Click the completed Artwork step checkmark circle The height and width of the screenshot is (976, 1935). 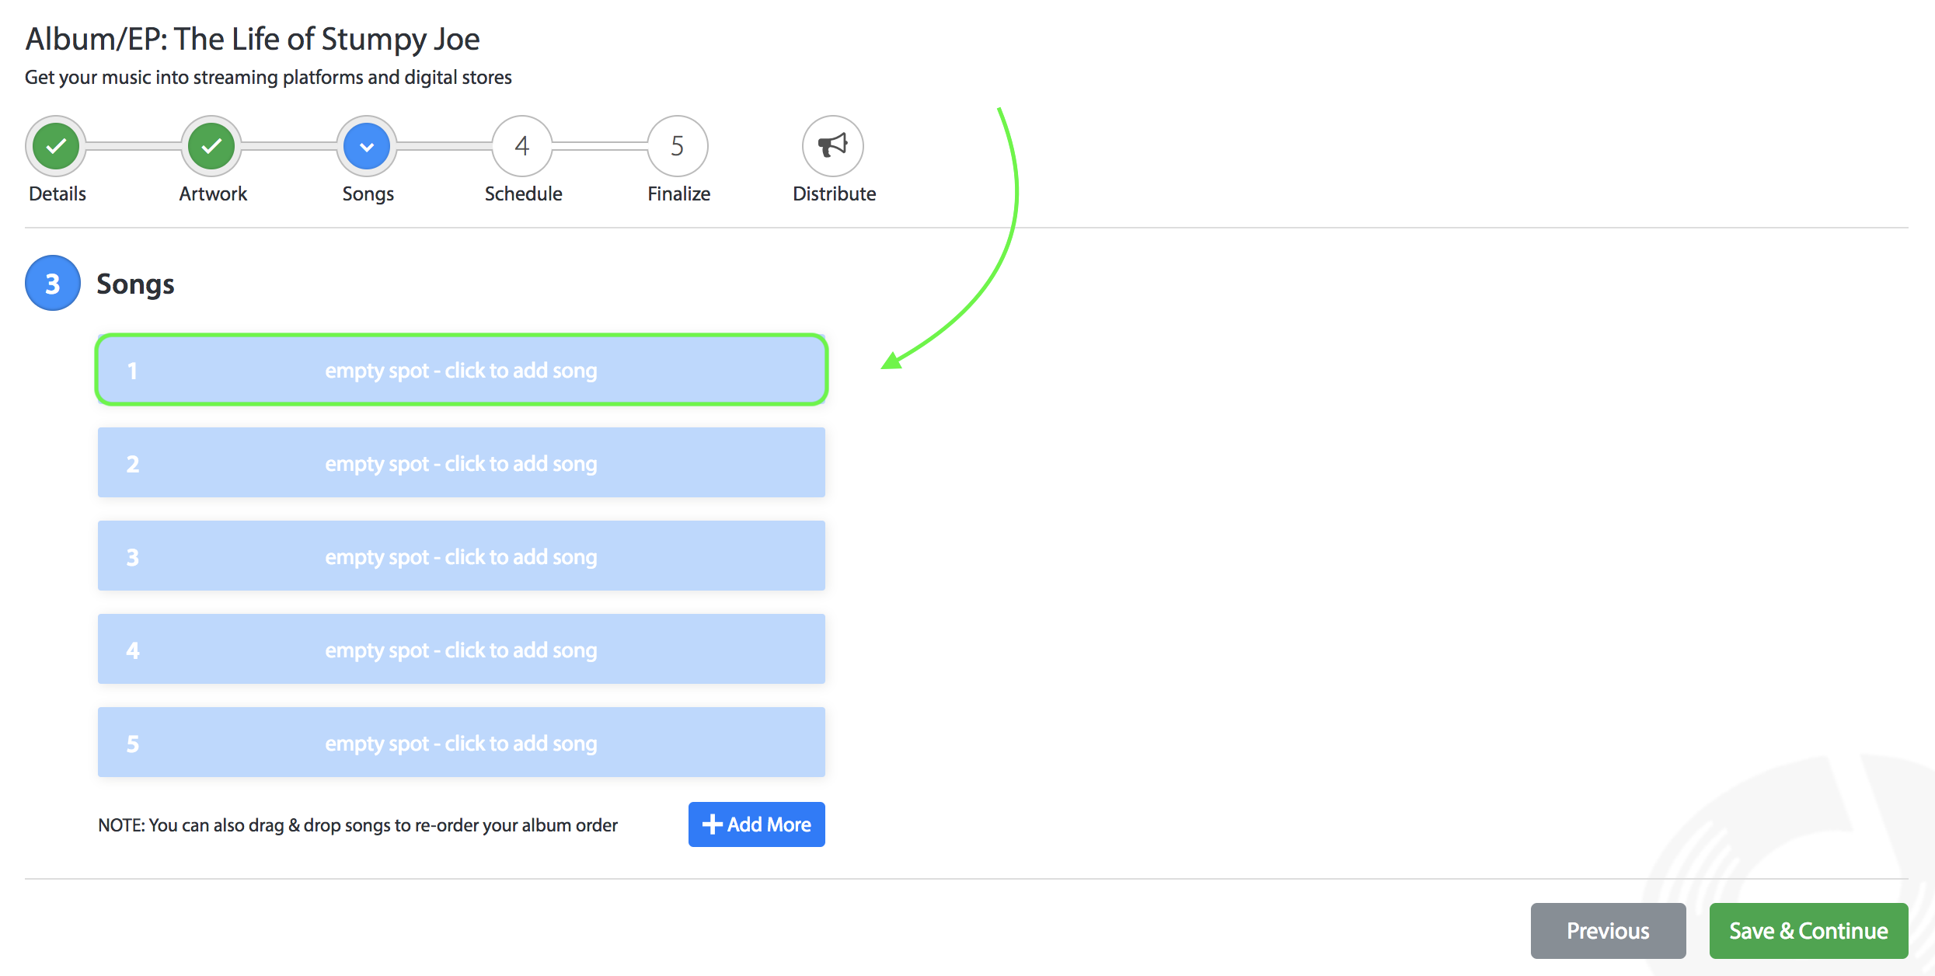tap(211, 145)
